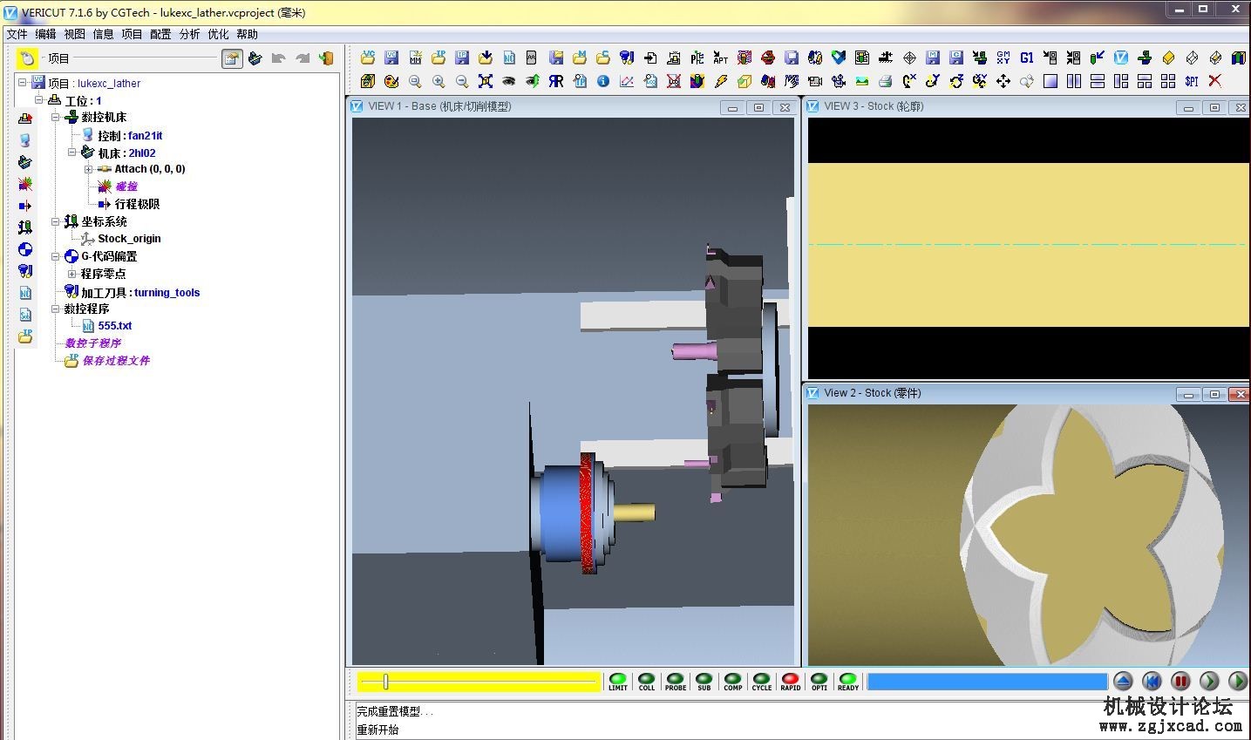Click the rewind to start playback button
This screenshot has height=740, width=1251.
pyautogui.click(x=1152, y=682)
